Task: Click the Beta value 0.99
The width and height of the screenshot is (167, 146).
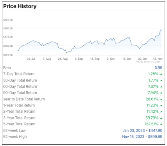Action: point(158,68)
